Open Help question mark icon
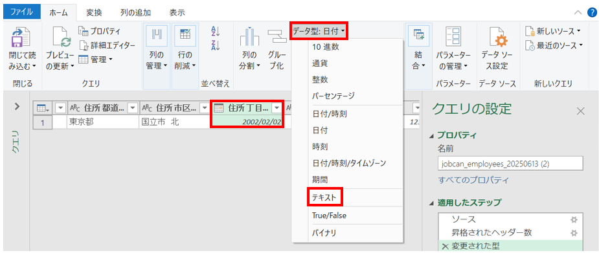599x253 pixels. pos(591,12)
